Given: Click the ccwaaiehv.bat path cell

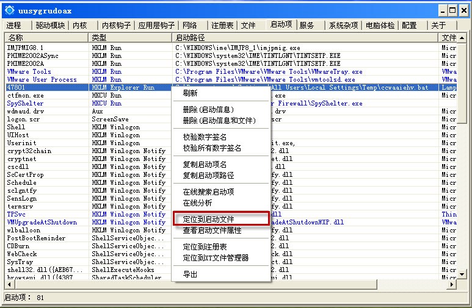Looking at the screenshot, I should (x=305, y=88).
